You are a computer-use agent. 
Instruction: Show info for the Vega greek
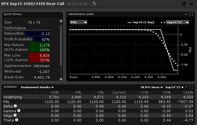[15, 115]
